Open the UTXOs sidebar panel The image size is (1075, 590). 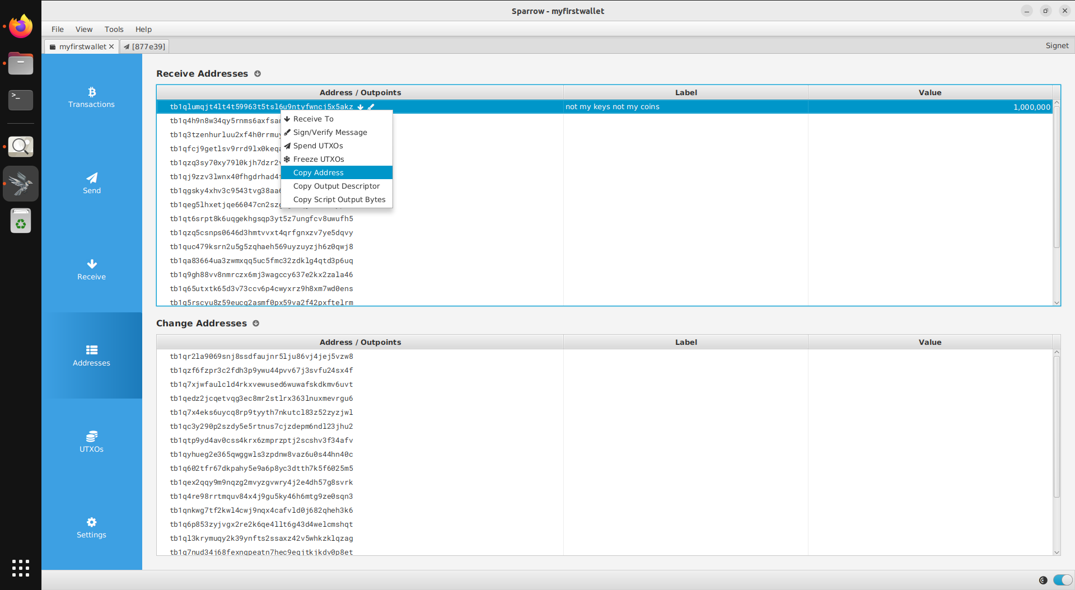coord(91,442)
